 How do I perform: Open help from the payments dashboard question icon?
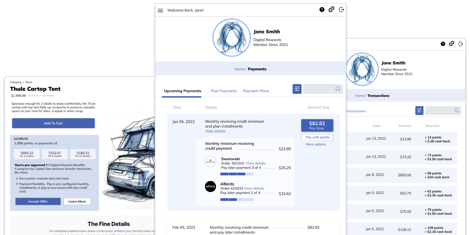(322, 9)
